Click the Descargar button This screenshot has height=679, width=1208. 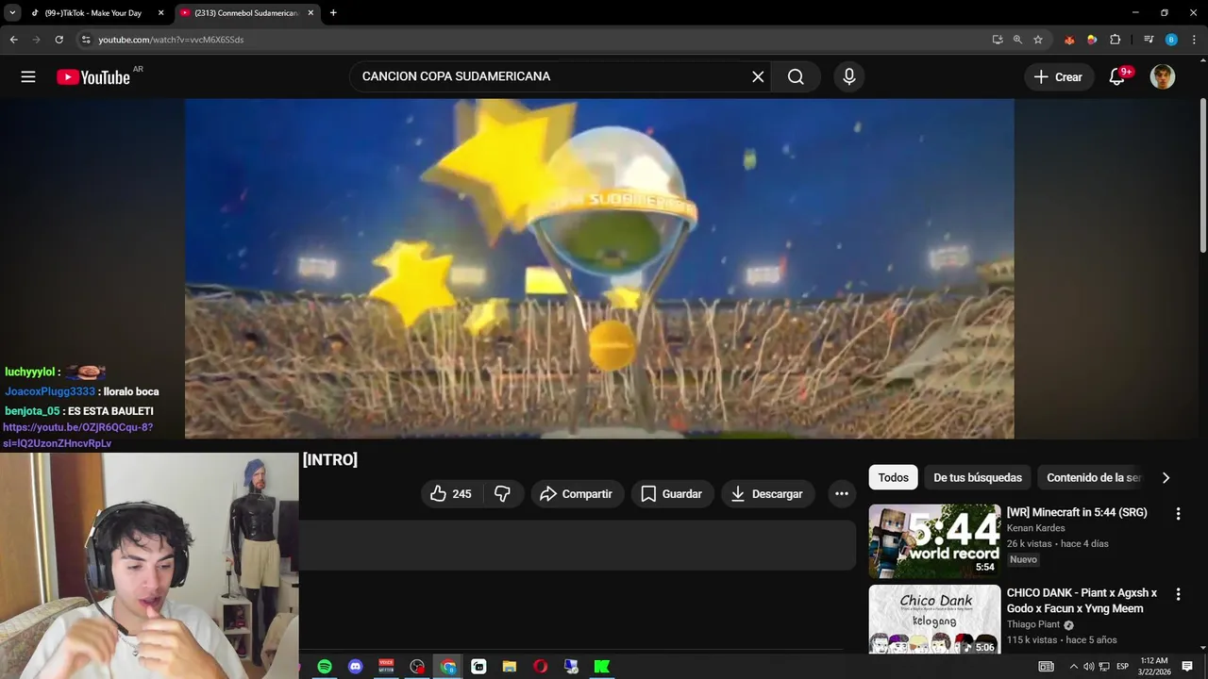coord(766,494)
